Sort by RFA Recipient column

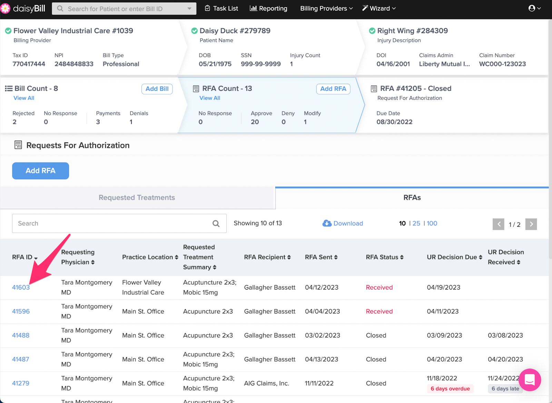point(289,258)
